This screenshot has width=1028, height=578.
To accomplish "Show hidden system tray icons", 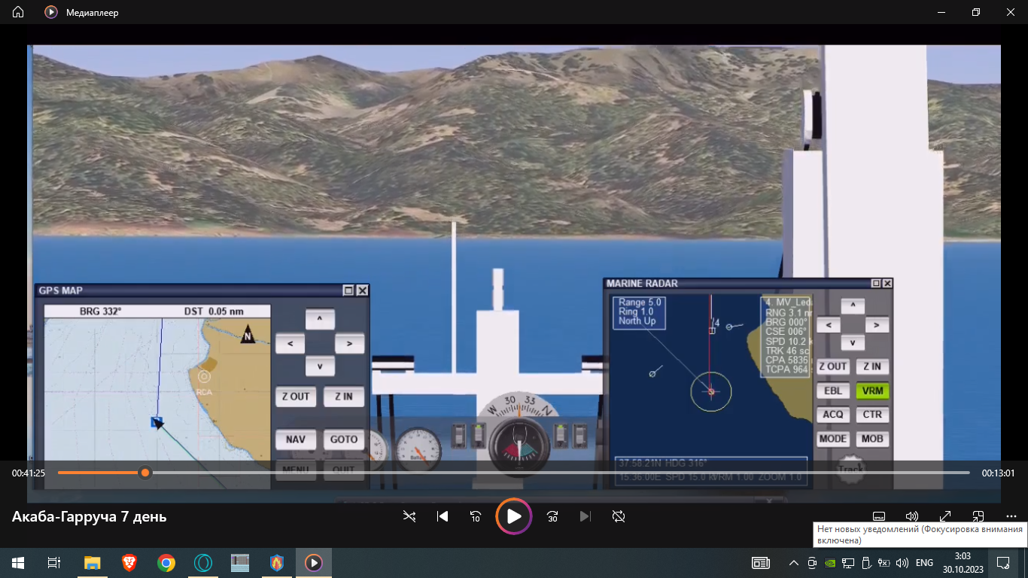I will tap(793, 563).
